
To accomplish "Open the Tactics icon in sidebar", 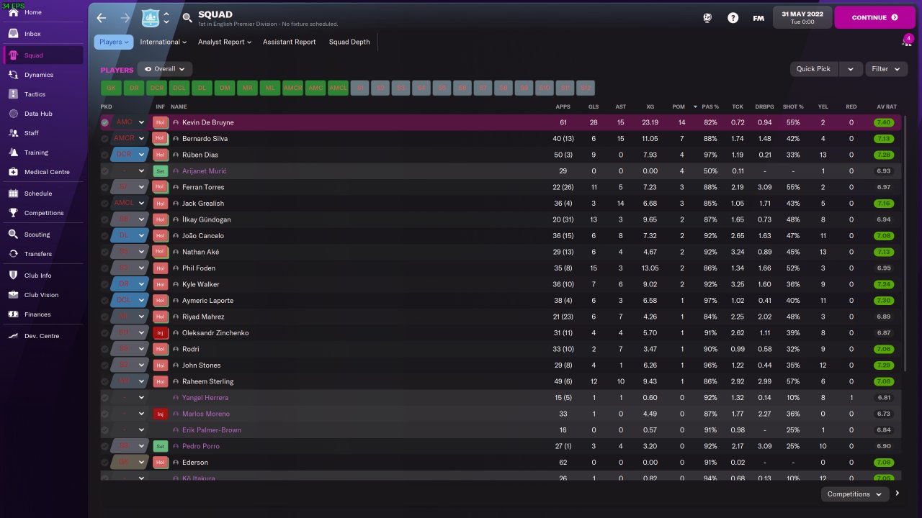I will tap(14, 94).
